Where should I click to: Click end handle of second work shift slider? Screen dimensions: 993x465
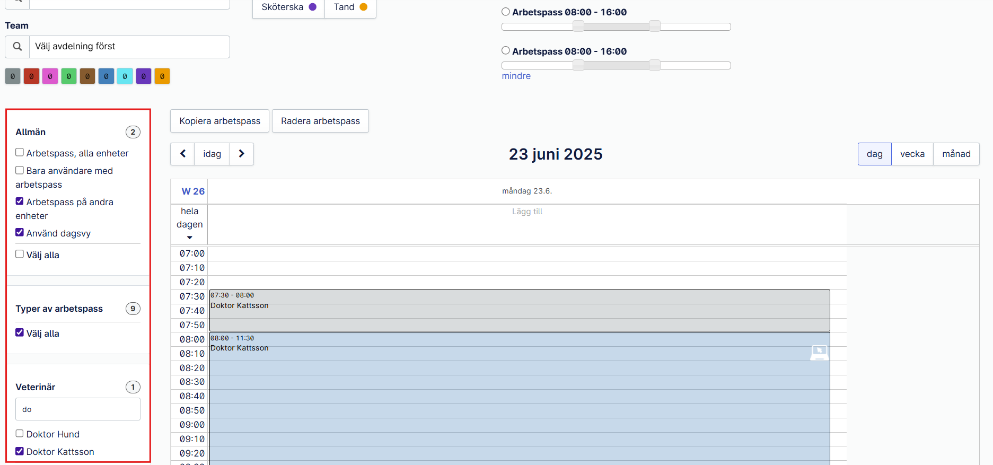[655, 65]
